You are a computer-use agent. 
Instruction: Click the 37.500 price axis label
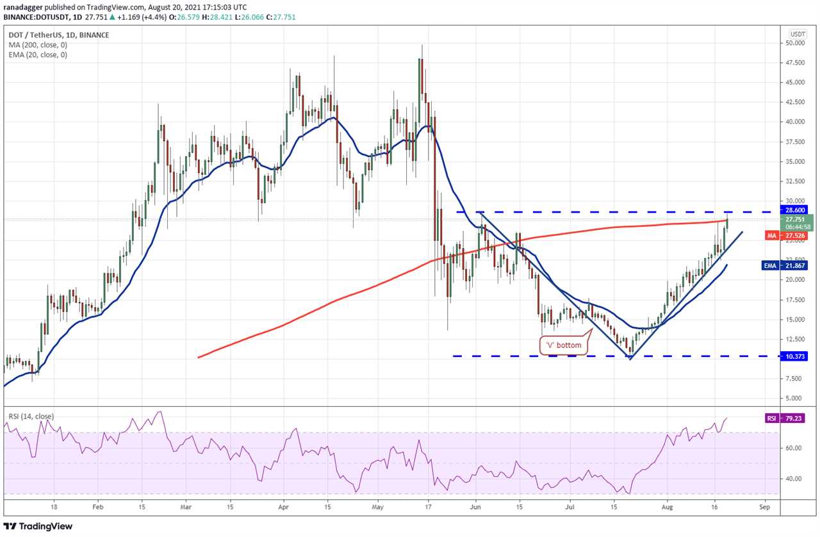click(796, 142)
